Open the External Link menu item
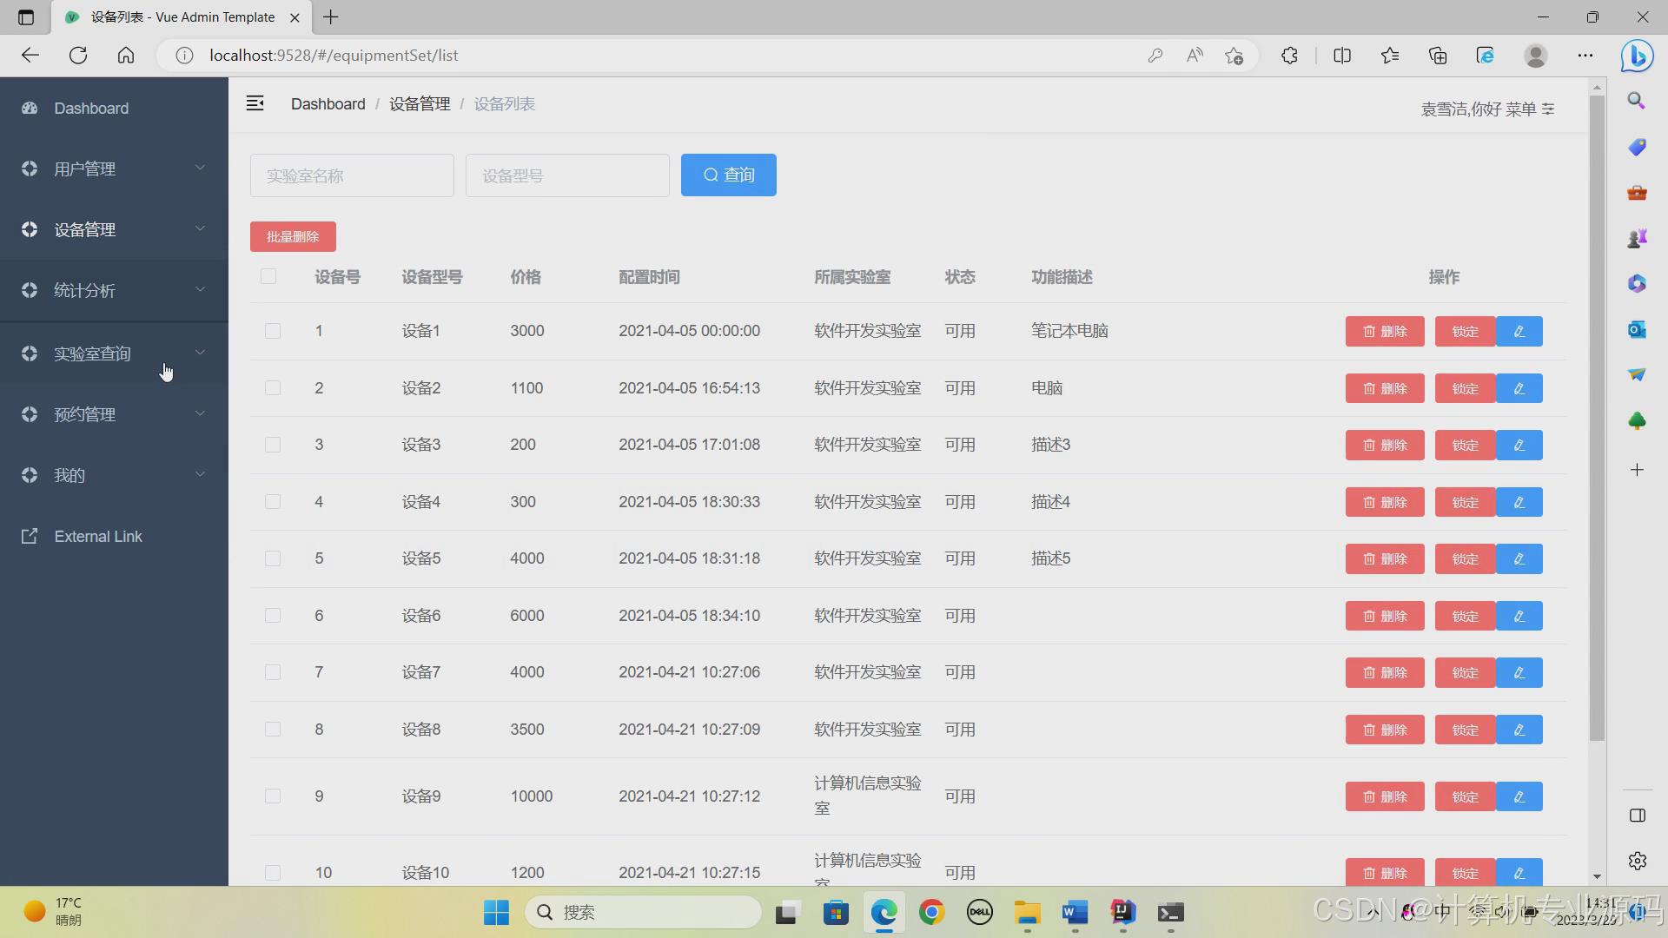This screenshot has width=1668, height=938. click(x=114, y=536)
